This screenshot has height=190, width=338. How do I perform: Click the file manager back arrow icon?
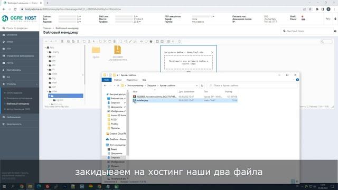tap(46, 41)
